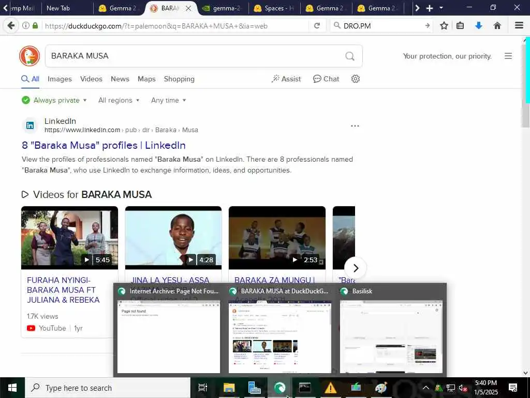This screenshot has width=530, height=398.
Task: Go to home page icon
Action: point(497,25)
